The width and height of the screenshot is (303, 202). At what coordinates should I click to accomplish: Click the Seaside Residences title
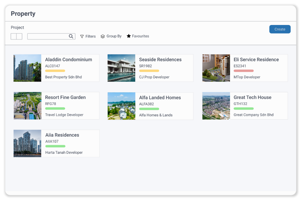[160, 59]
